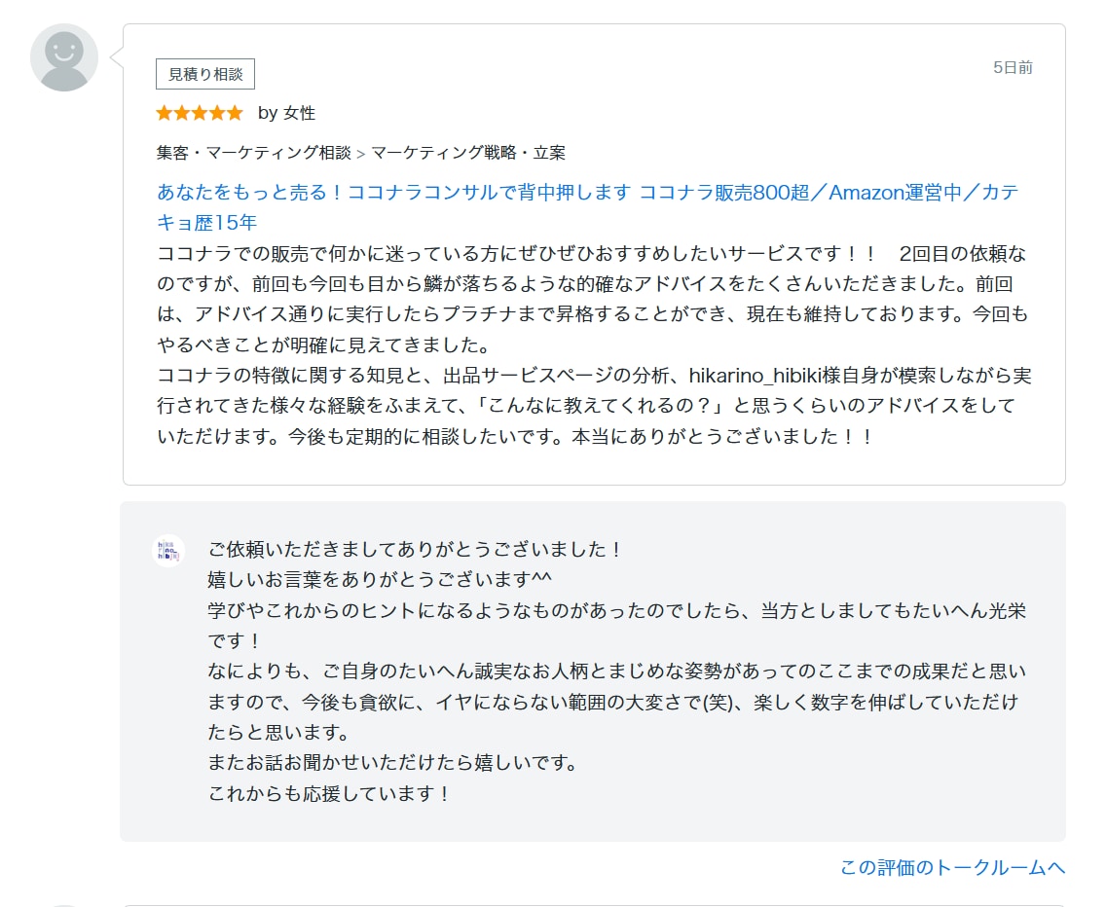
Task: Click the 'by 女性' reviewer label
Action: pos(286,113)
